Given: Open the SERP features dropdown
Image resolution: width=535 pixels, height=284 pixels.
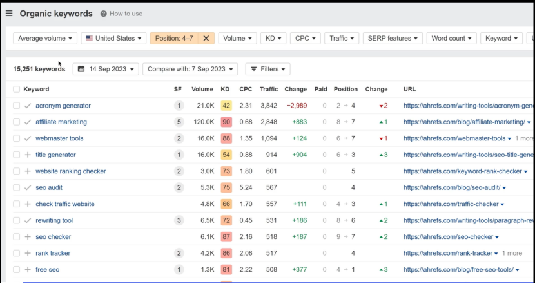Looking at the screenshot, I should click(393, 38).
